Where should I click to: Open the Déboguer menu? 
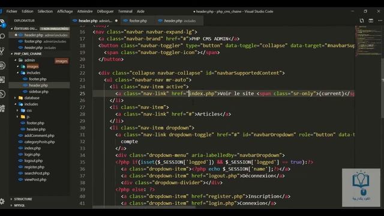tap(106, 11)
